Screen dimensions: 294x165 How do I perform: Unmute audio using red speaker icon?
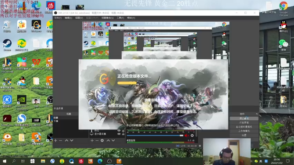tap(186, 135)
